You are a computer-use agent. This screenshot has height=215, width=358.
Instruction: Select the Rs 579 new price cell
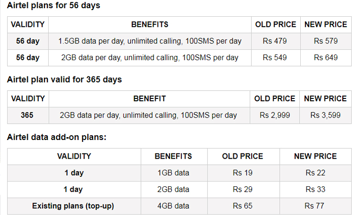[326, 41]
